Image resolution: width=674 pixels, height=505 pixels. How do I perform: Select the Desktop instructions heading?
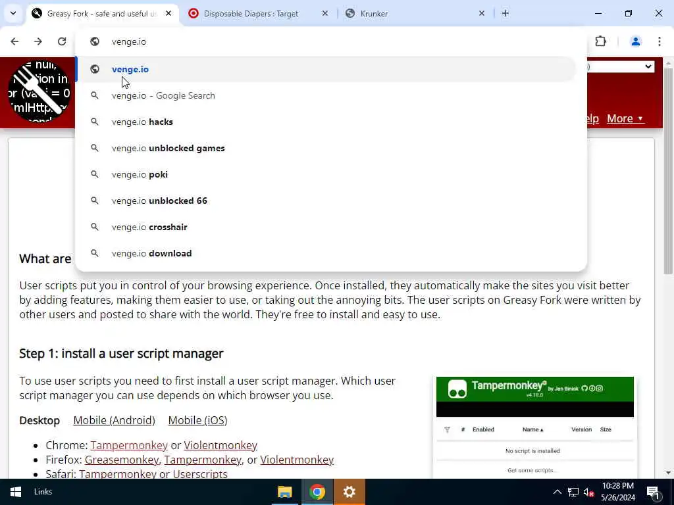click(39, 420)
